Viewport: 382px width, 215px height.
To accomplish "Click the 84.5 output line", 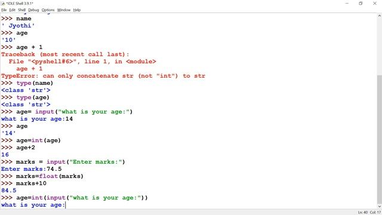I will click(9, 191).
